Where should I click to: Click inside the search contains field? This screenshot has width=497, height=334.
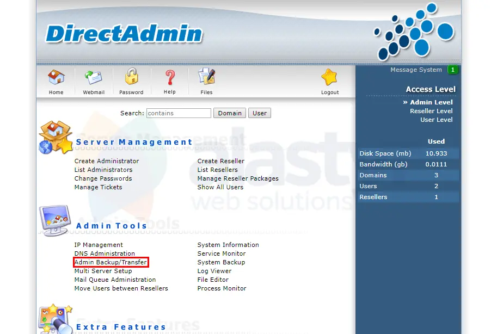tap(178, 113)
